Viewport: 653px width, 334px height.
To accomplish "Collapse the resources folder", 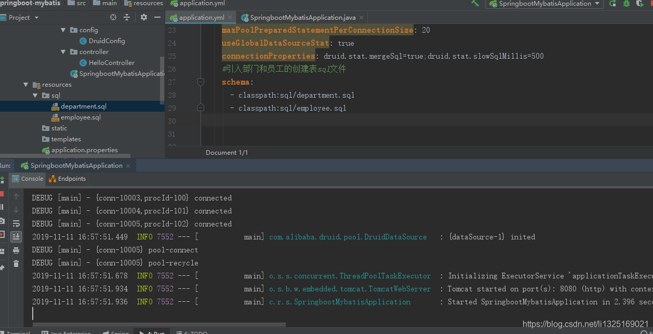I will point(26,85).
